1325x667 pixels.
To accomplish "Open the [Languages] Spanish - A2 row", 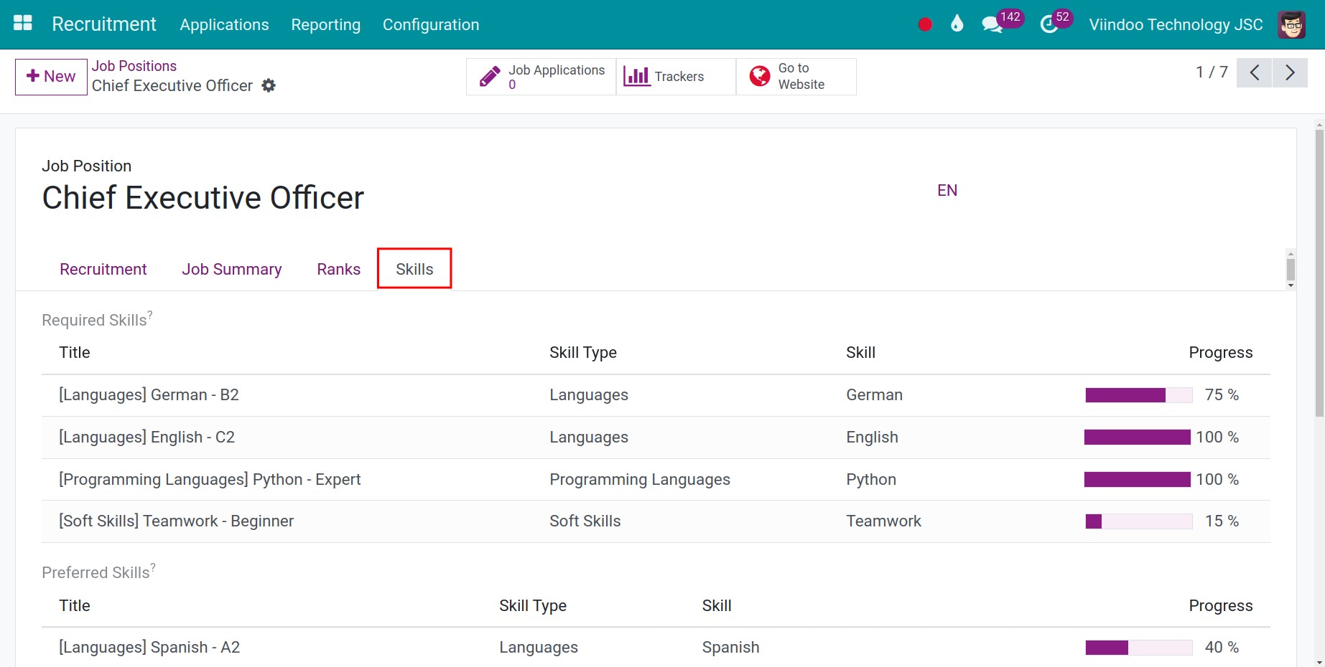I will [x=656, y=648].
